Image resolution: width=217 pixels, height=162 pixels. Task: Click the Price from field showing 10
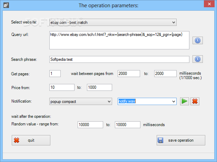[62, 87]
